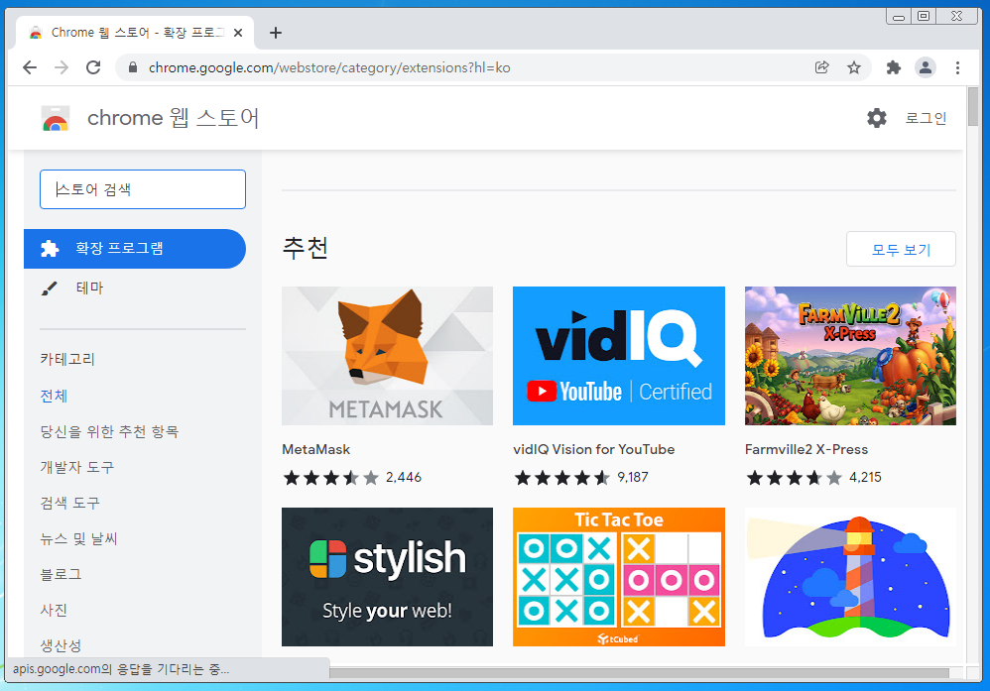Click the 카테고리 heading
This screenshot has width=990, height=691.
(x=67, y=359)
